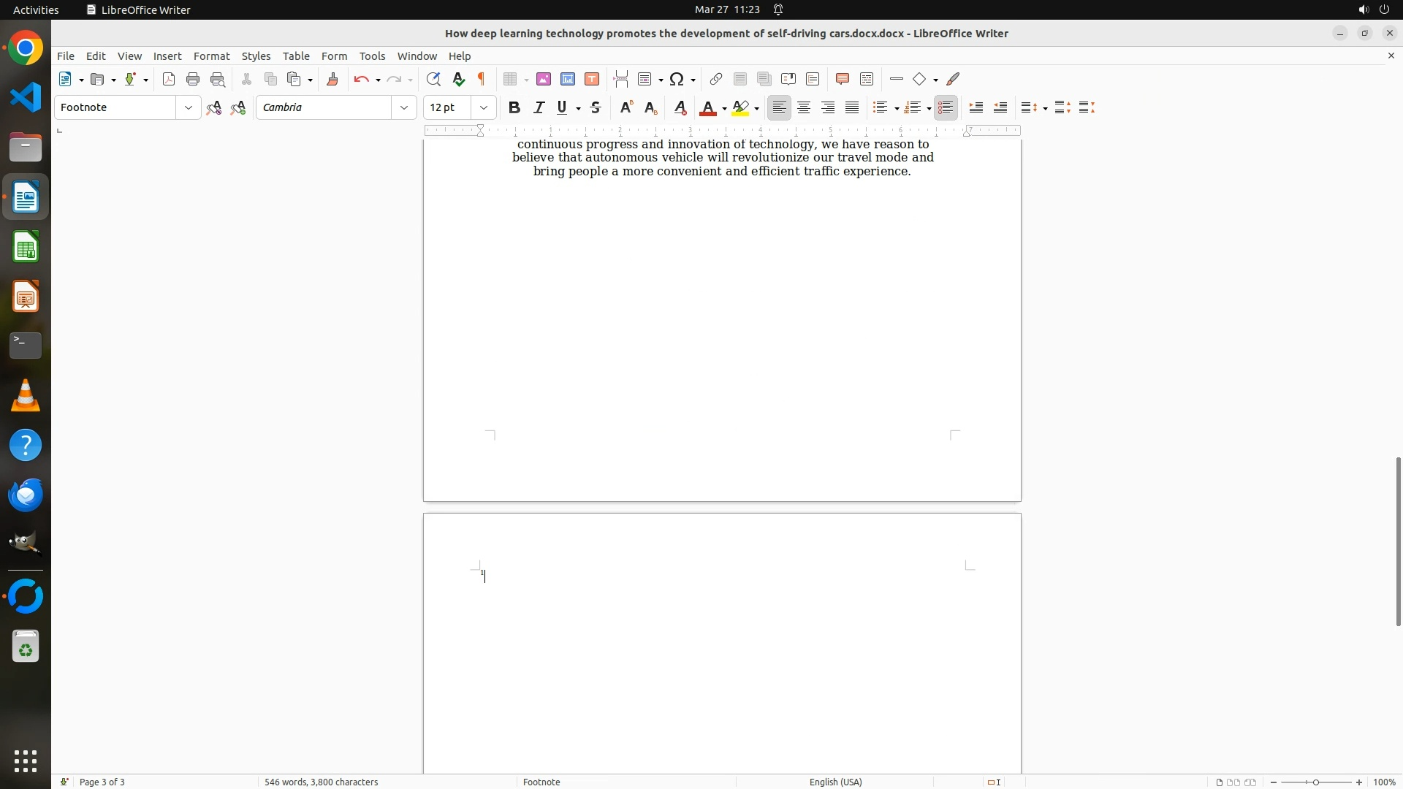The image size is (1403, 789).
Task: Toggle italic formatting
Action: [x=539, y=108]
